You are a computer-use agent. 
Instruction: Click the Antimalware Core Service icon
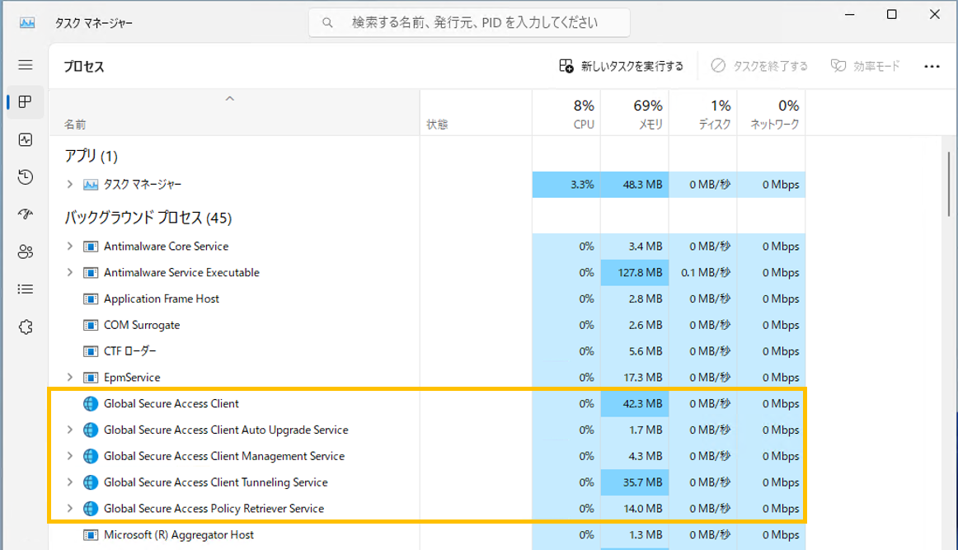coord(91,247)
